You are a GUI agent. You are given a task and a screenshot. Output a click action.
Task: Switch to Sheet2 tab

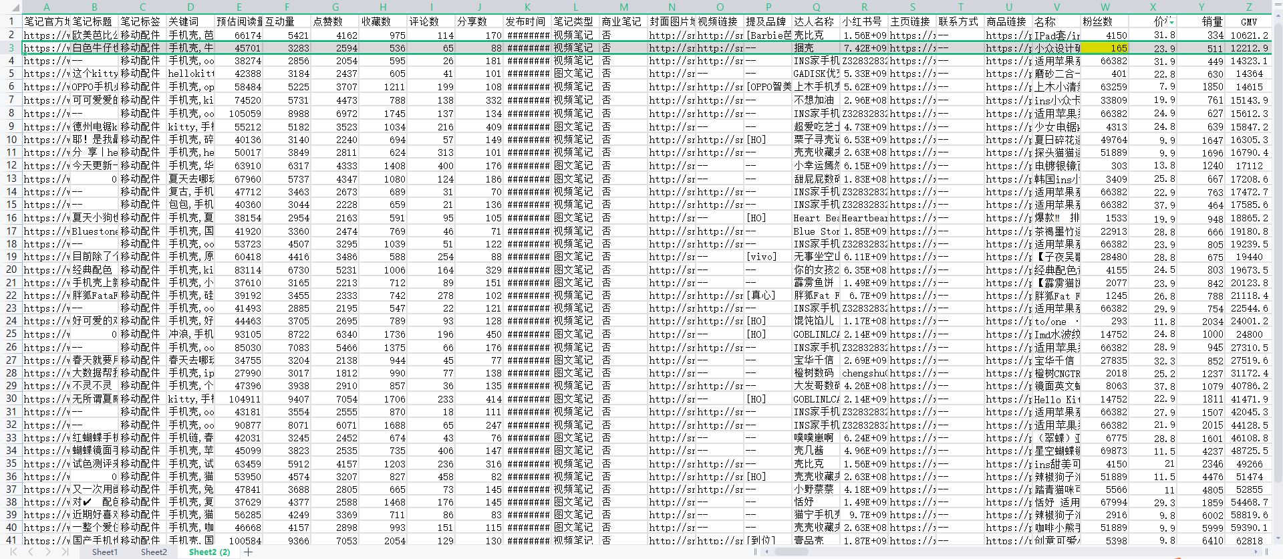(x=154, y=552)
